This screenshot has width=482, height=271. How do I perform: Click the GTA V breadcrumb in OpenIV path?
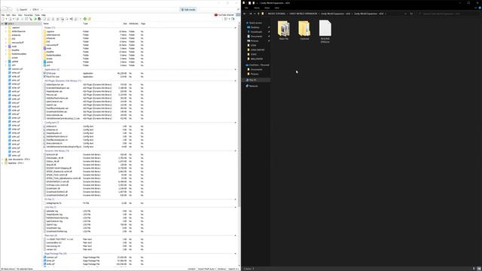point(35,10)
